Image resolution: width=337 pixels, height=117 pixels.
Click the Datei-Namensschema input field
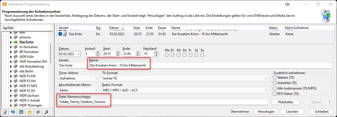click(163, 102)
